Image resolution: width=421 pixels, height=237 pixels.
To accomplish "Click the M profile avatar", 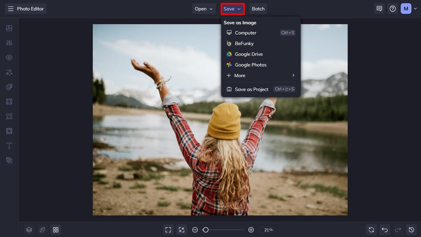I will click(x=406, y=8).
